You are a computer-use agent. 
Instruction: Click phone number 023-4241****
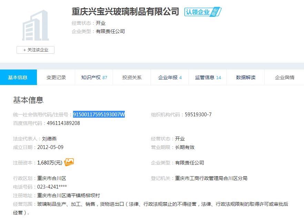pos(52,186)
